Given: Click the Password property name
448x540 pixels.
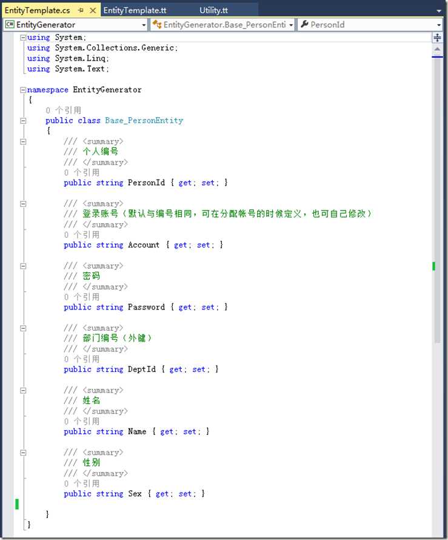Looking at the screenshot, I should (146, 307).
